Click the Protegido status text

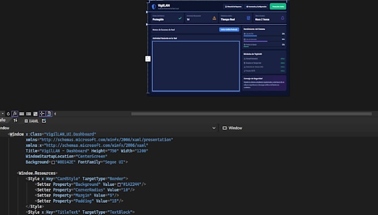coord(158,19)
